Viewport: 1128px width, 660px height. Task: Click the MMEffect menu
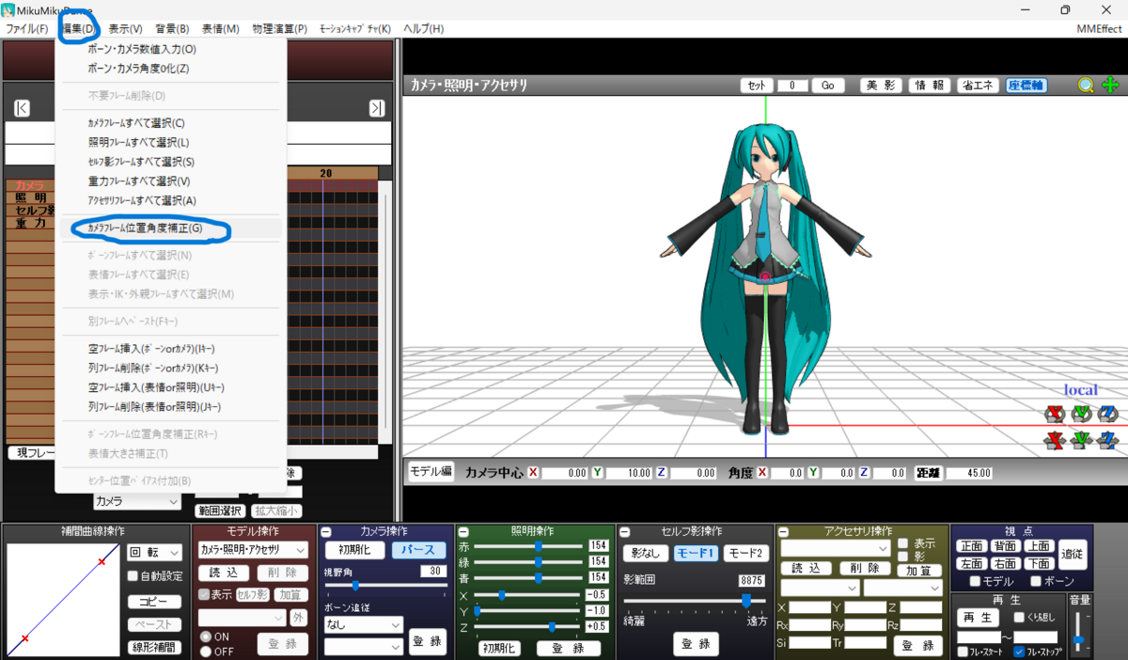click(x=1099, y=29)
